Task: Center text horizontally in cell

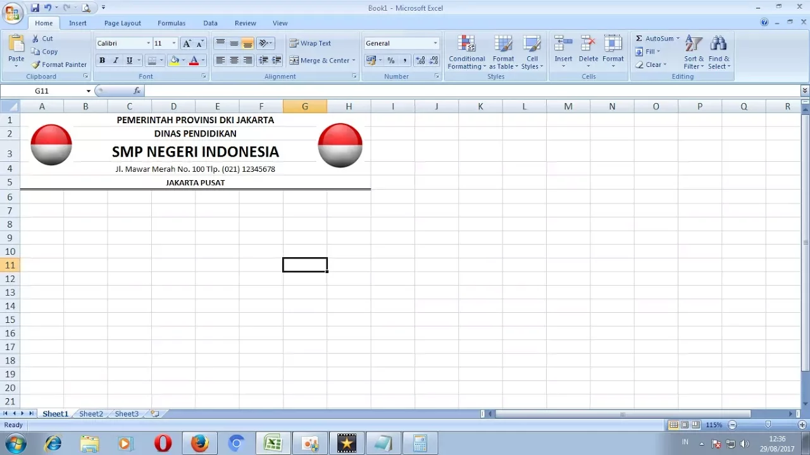Action: tap(234, 61)
